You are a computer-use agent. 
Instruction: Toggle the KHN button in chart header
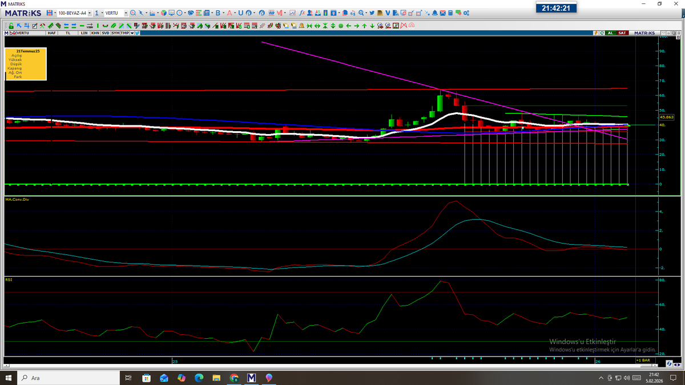[x=95, y=33]
